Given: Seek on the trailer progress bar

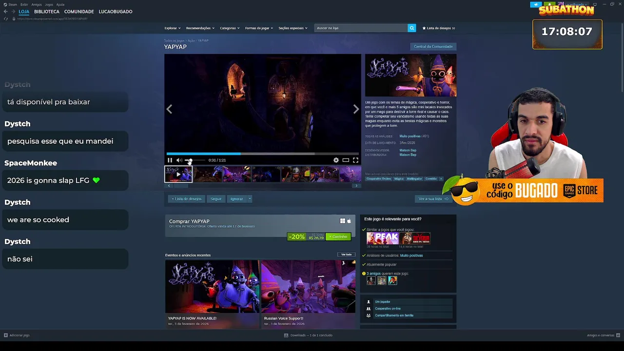Looking at the screenshot, I should pos(262,154).
